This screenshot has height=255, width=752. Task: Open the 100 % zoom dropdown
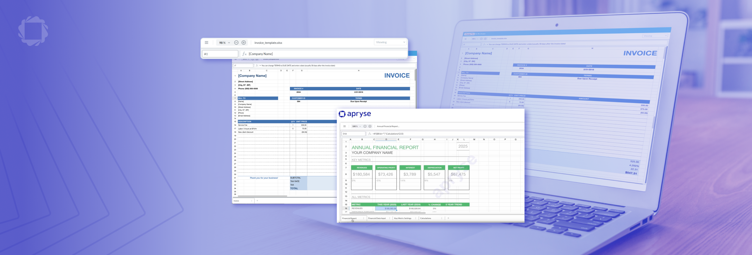[356, 126]
